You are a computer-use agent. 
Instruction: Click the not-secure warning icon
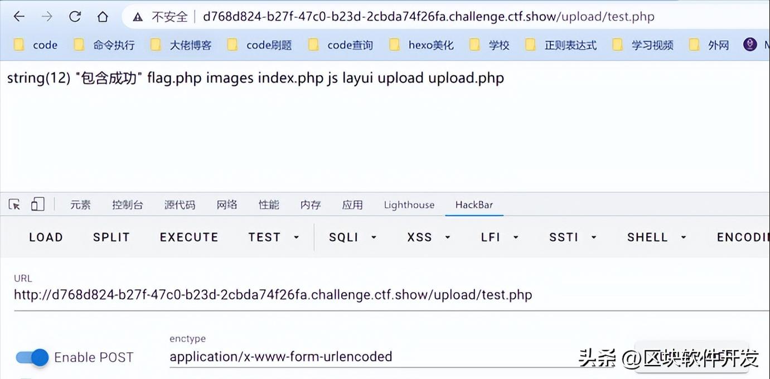(138, 17)
